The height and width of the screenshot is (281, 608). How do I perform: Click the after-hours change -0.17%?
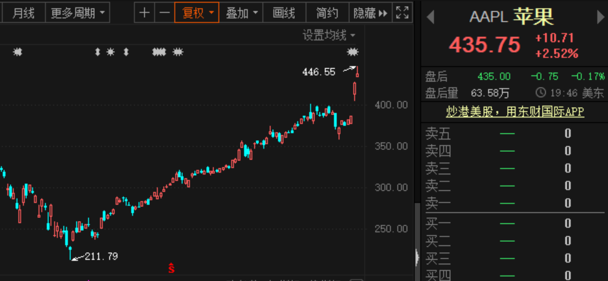[x=588, y=77]
